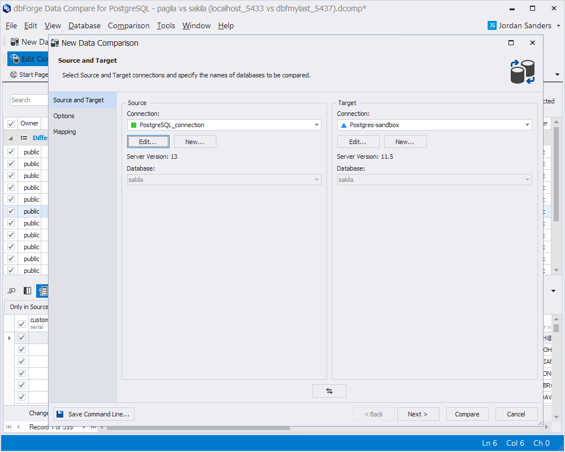The width and height of the screenshot is (565, 452).
Task: Open the document tabs overflow arrow
Action: 557,75
